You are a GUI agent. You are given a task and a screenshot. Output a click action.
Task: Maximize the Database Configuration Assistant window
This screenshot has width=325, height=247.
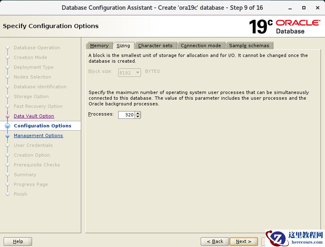tap(304, 8)
